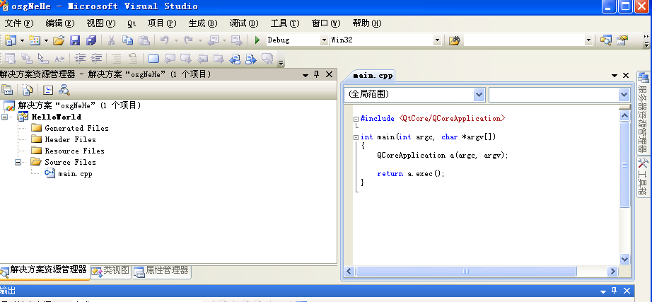This screenshot has height=302, width=652.
Task: Click the Add New Item toolbar icon
Action: tap(35, 40)
